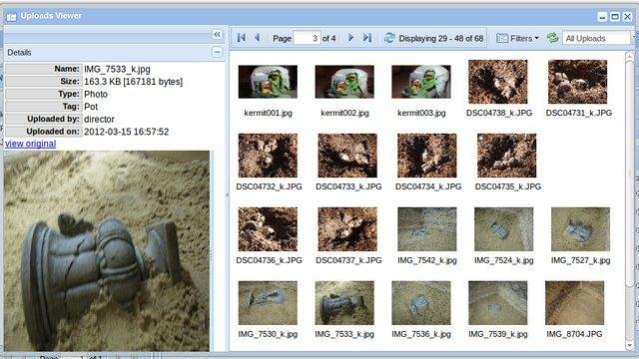Minimize the Uploads Viewer window

pyautogui.click(x=602, y=16)
